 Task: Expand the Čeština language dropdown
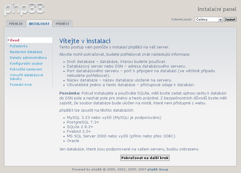click(x=209, y=19)
